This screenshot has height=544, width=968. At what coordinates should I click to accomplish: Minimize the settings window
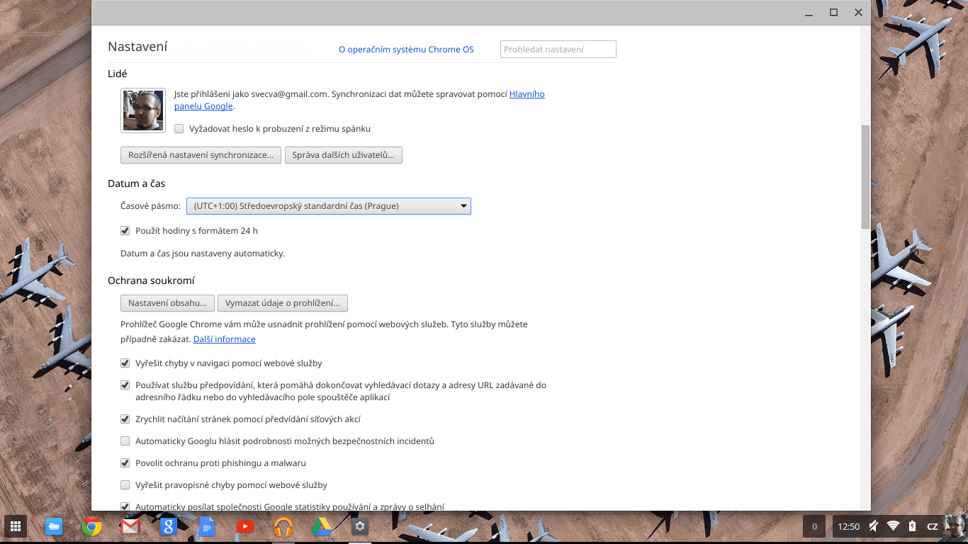tap(809, 13)
